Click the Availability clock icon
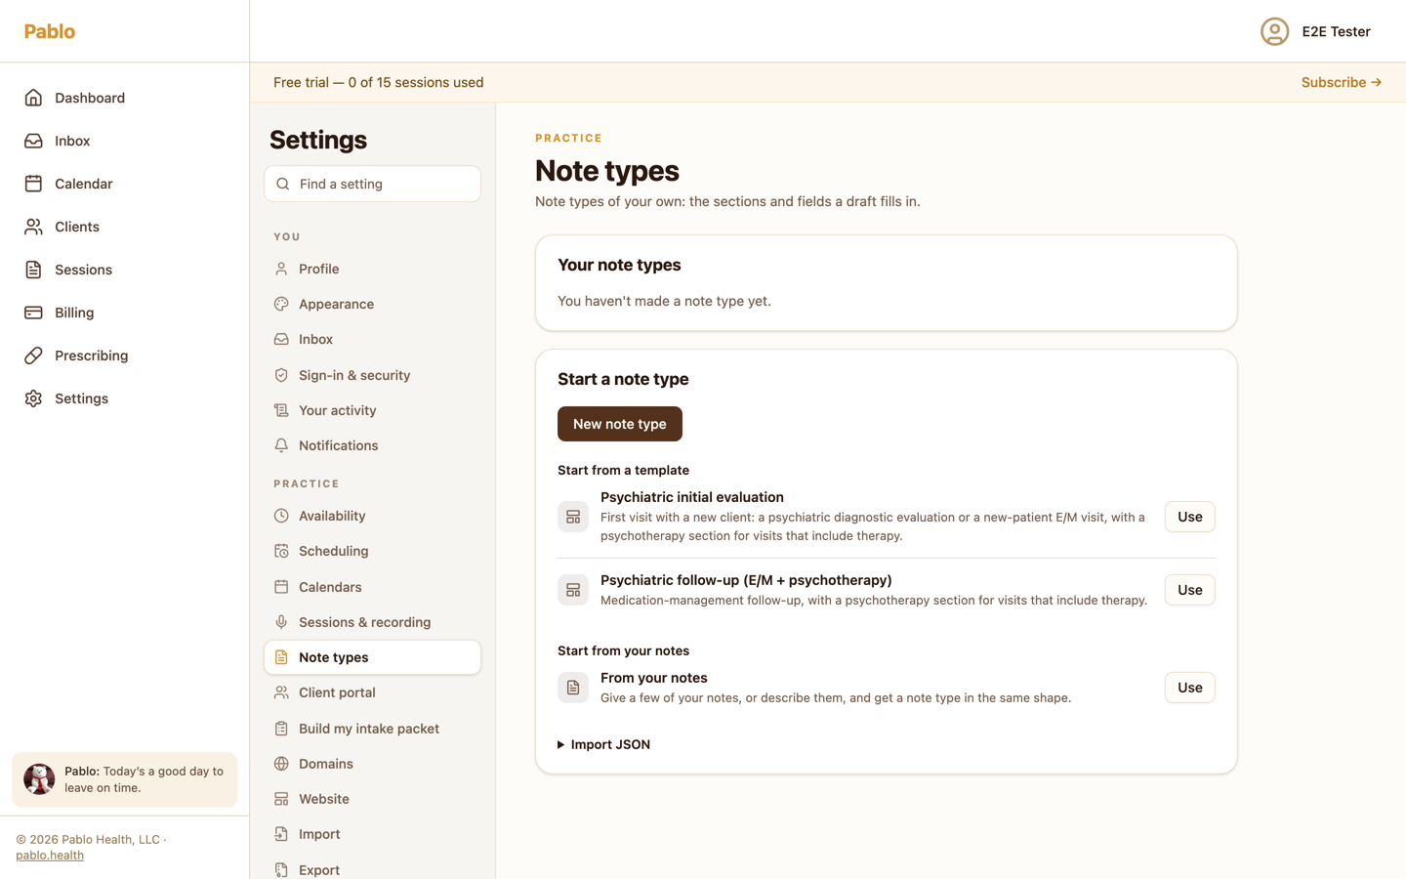The image size is (1406, 879). click(x=281, y=516)
